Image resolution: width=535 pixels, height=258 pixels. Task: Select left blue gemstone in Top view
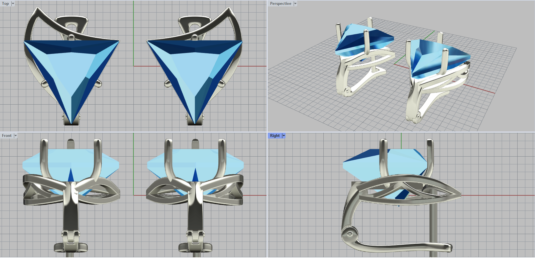pos(67,70)
